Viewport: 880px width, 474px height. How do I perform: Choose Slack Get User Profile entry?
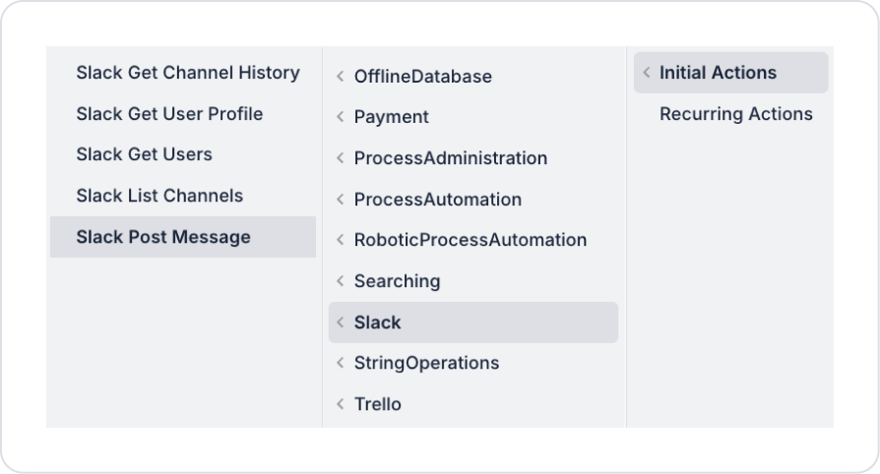(x=169, y=114)
